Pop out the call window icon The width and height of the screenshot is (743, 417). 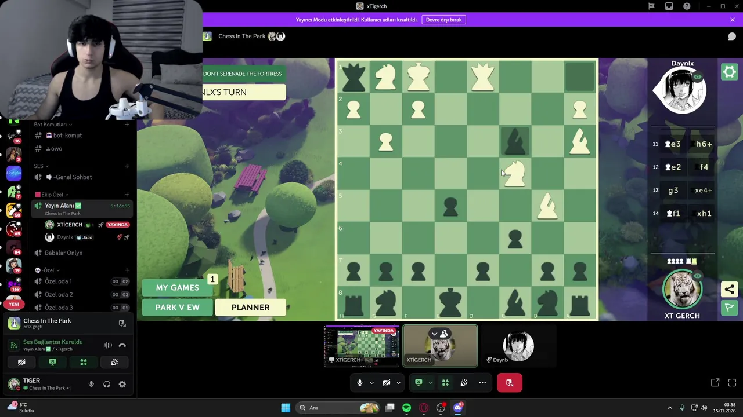(715, 383)
